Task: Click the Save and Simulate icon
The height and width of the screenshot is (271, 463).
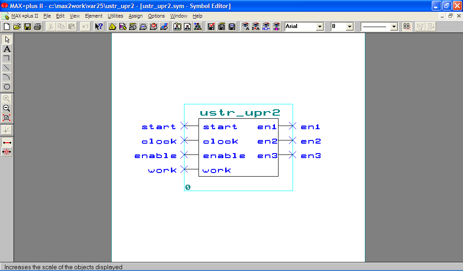Action: pos(232,27)
